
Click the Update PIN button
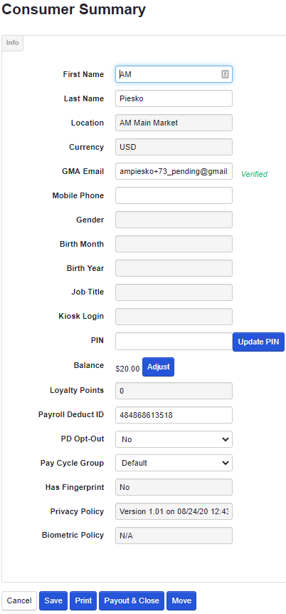pos(258,342)
